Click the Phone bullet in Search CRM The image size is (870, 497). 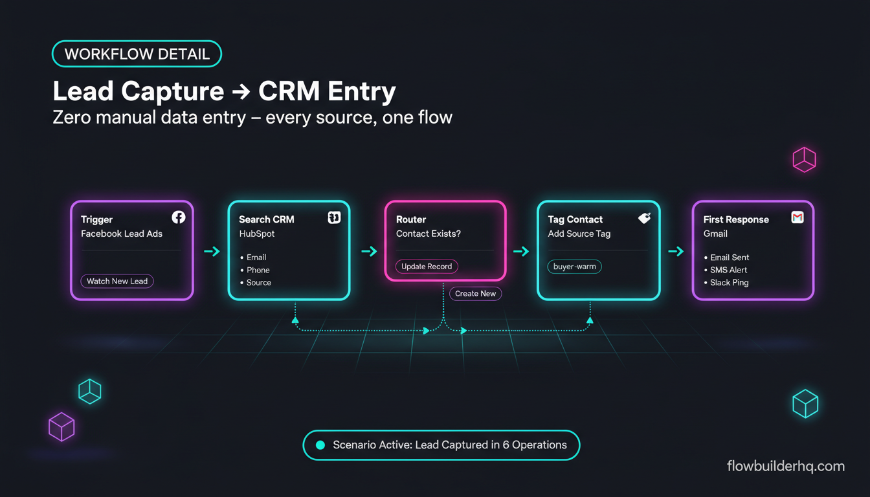(x=254, y=270)
